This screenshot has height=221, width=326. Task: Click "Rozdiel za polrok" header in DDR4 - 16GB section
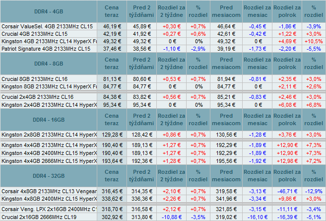coord(287,120)
